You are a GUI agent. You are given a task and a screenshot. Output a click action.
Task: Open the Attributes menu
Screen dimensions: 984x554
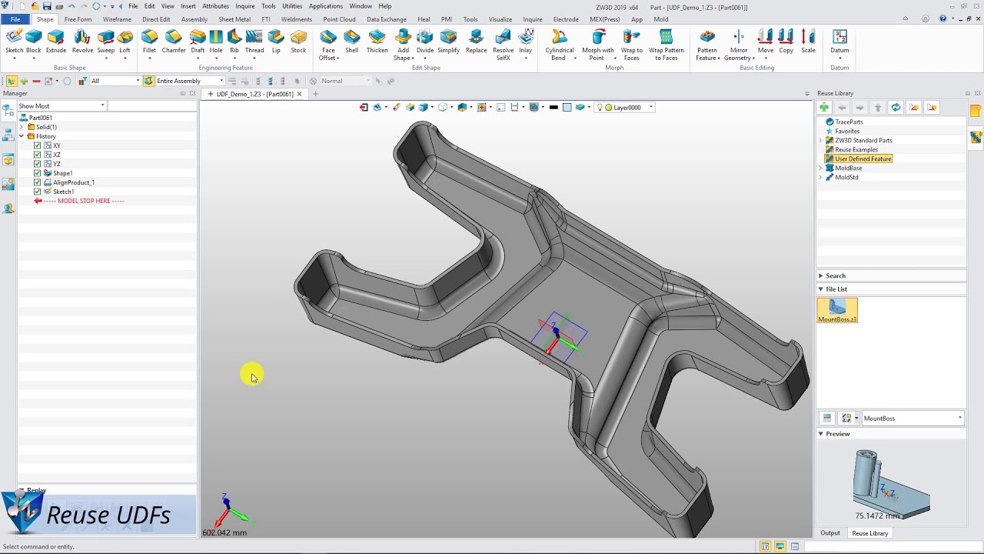(215, 6)
